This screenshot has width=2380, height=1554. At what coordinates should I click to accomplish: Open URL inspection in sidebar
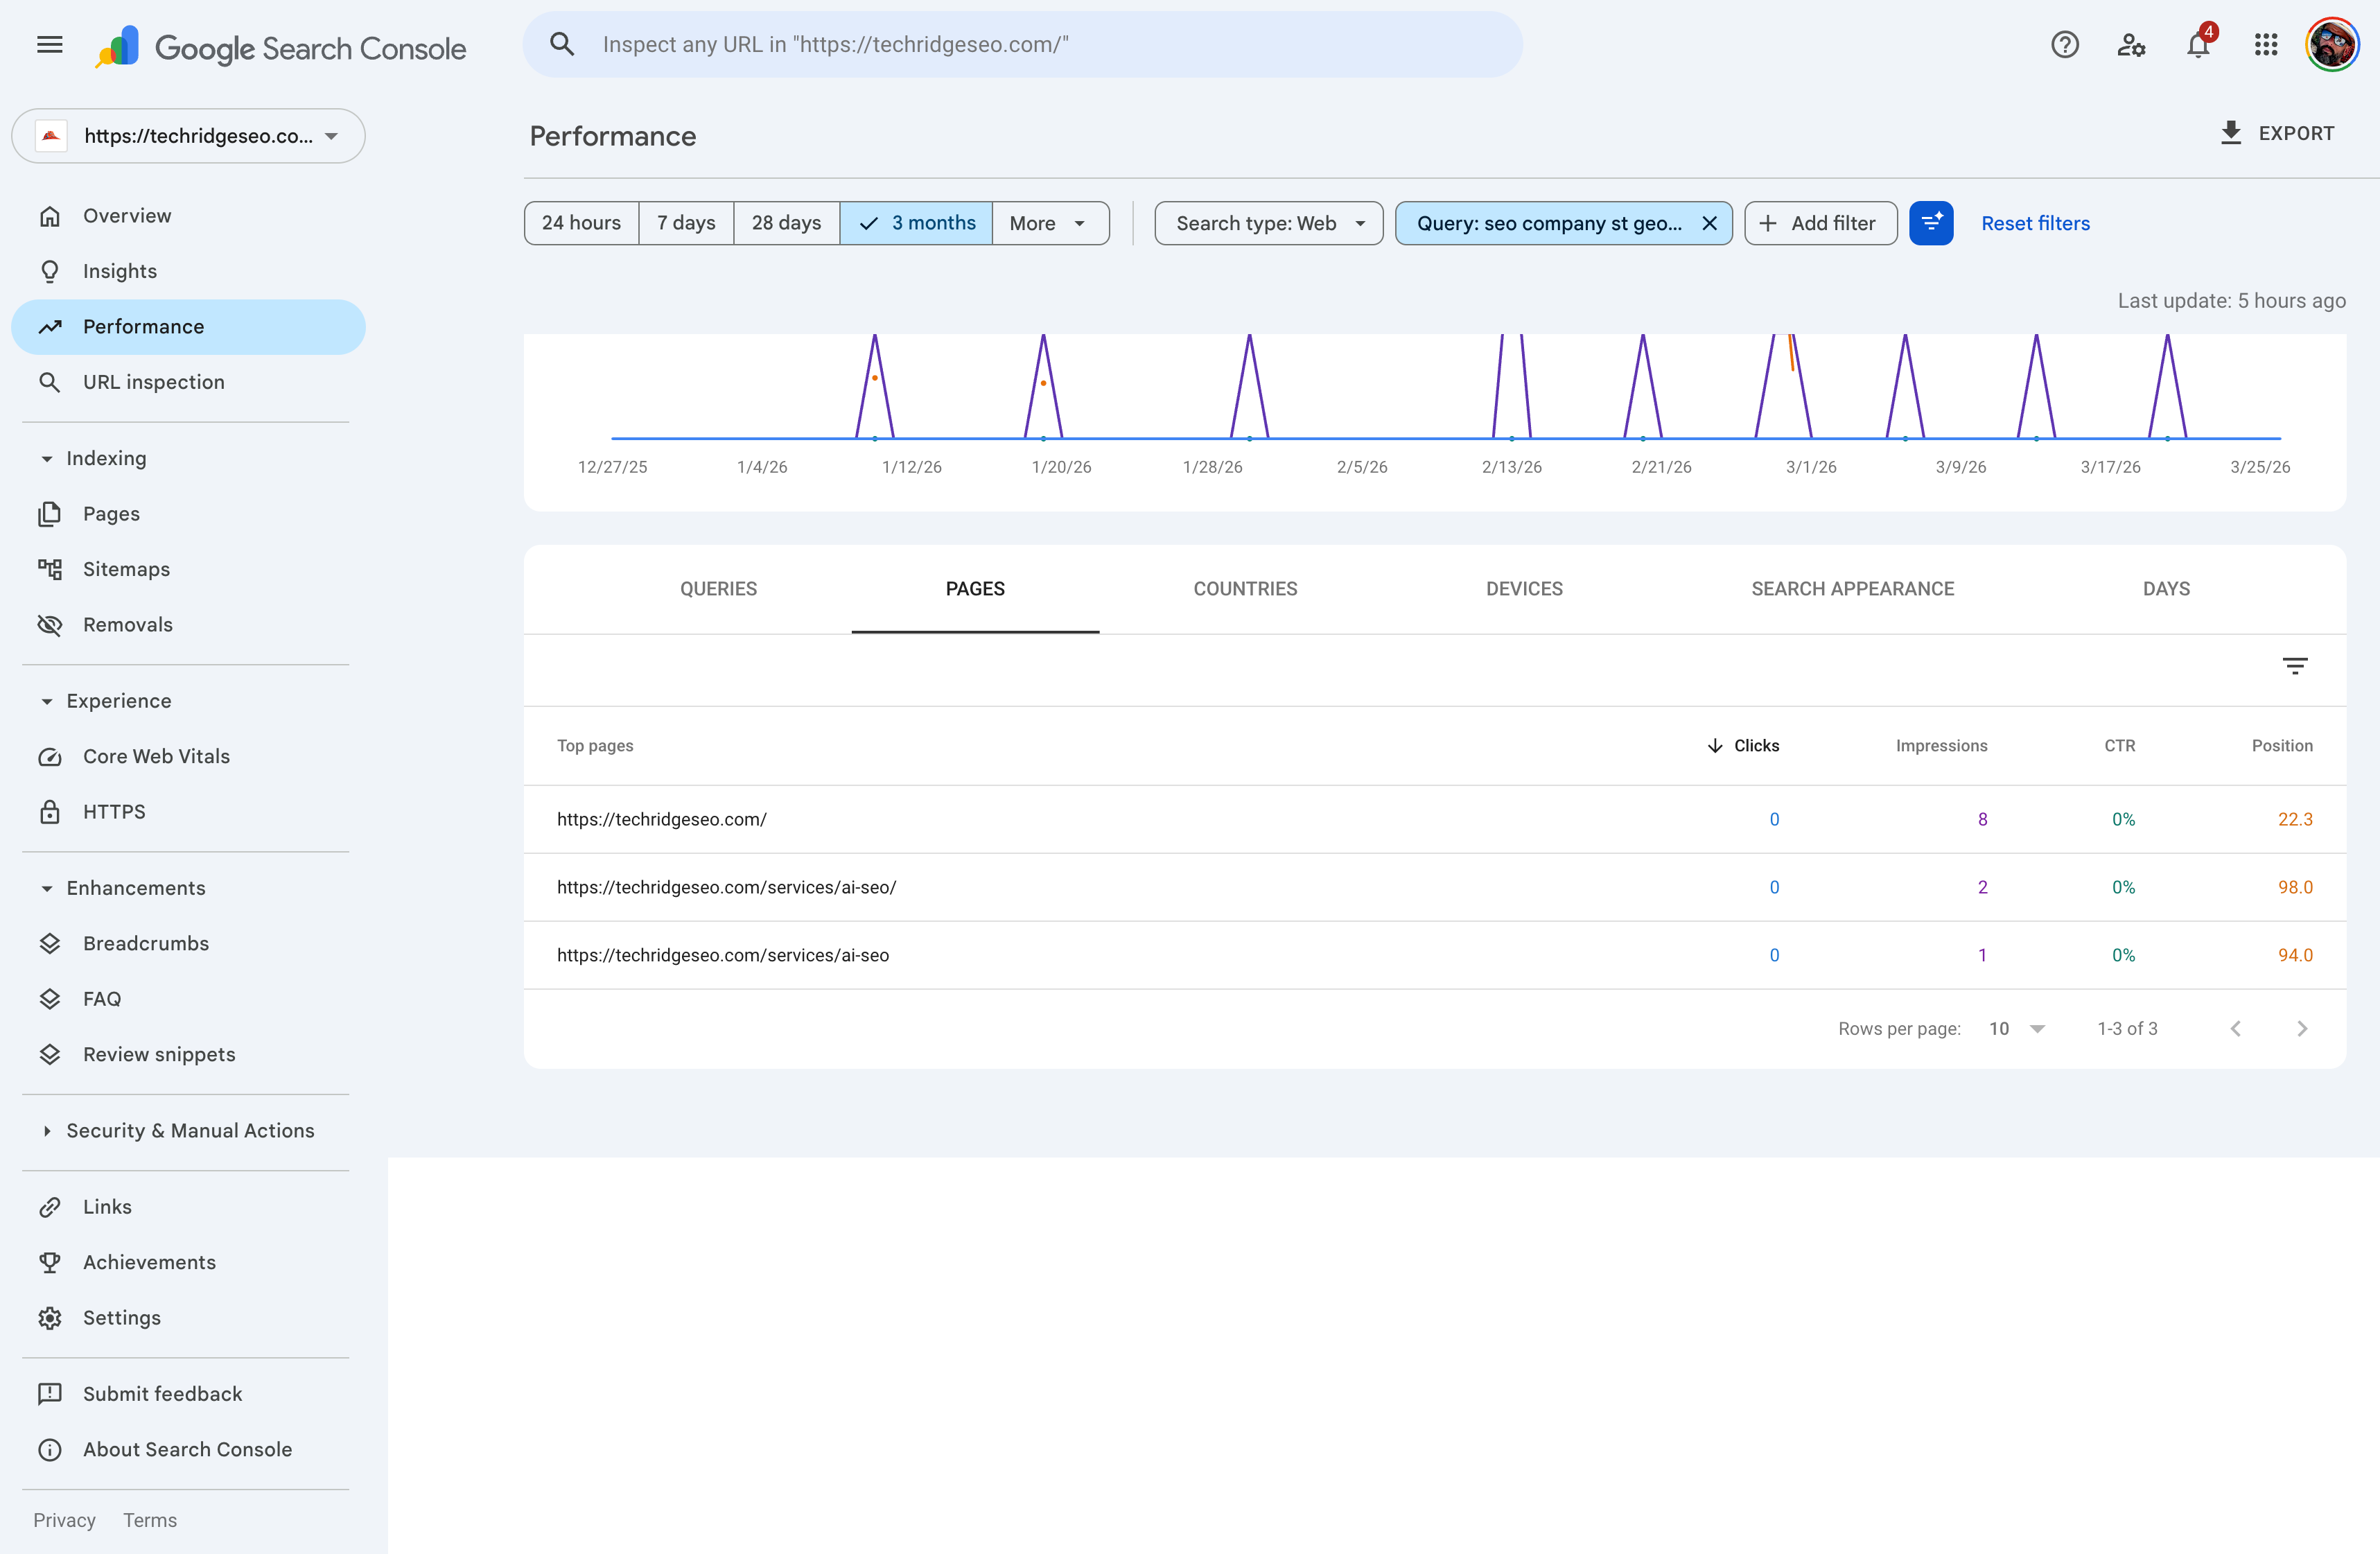188,382
